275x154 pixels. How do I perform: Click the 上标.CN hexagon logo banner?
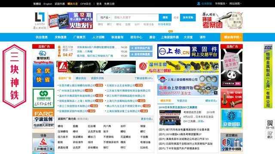pos(188,51)
